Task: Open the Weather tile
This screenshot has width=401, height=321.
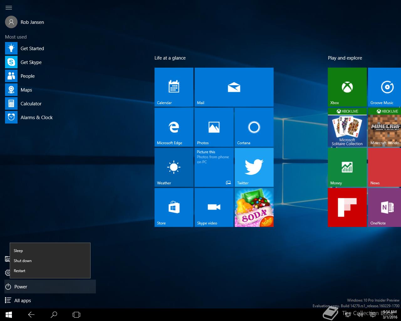Action: pos(174,167)
